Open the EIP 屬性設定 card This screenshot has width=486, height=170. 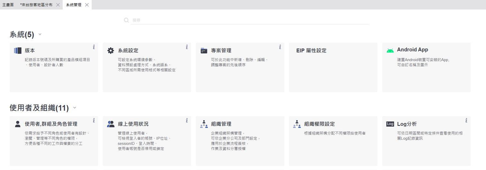click(x=333, y=67)
